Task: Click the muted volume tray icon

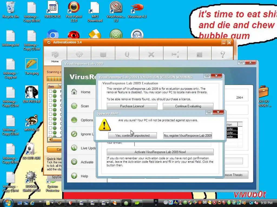Action: tap(256, 203)
